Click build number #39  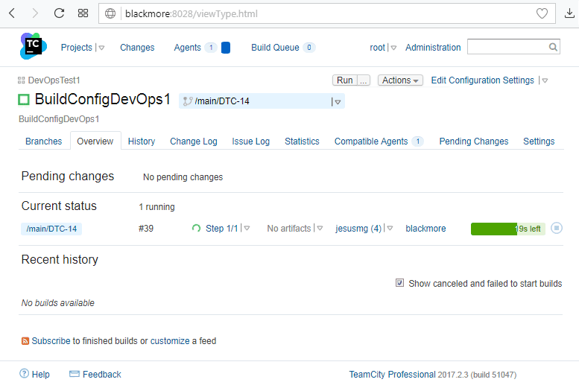click(146, 229)
